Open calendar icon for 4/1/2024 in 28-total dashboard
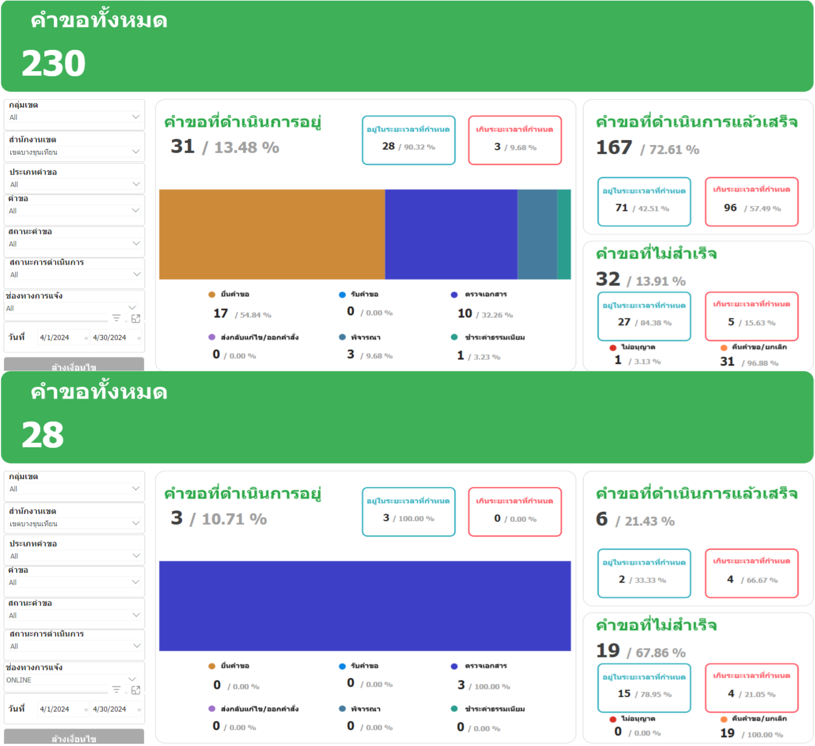This screenshot has width=815, height=746. (x=86, y=710)
